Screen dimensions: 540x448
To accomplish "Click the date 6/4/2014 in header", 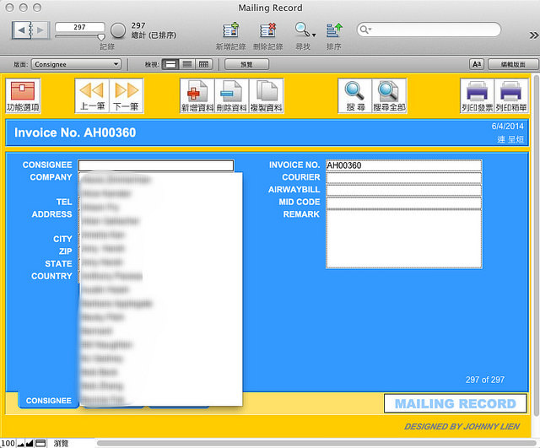I will pos(508,127).
